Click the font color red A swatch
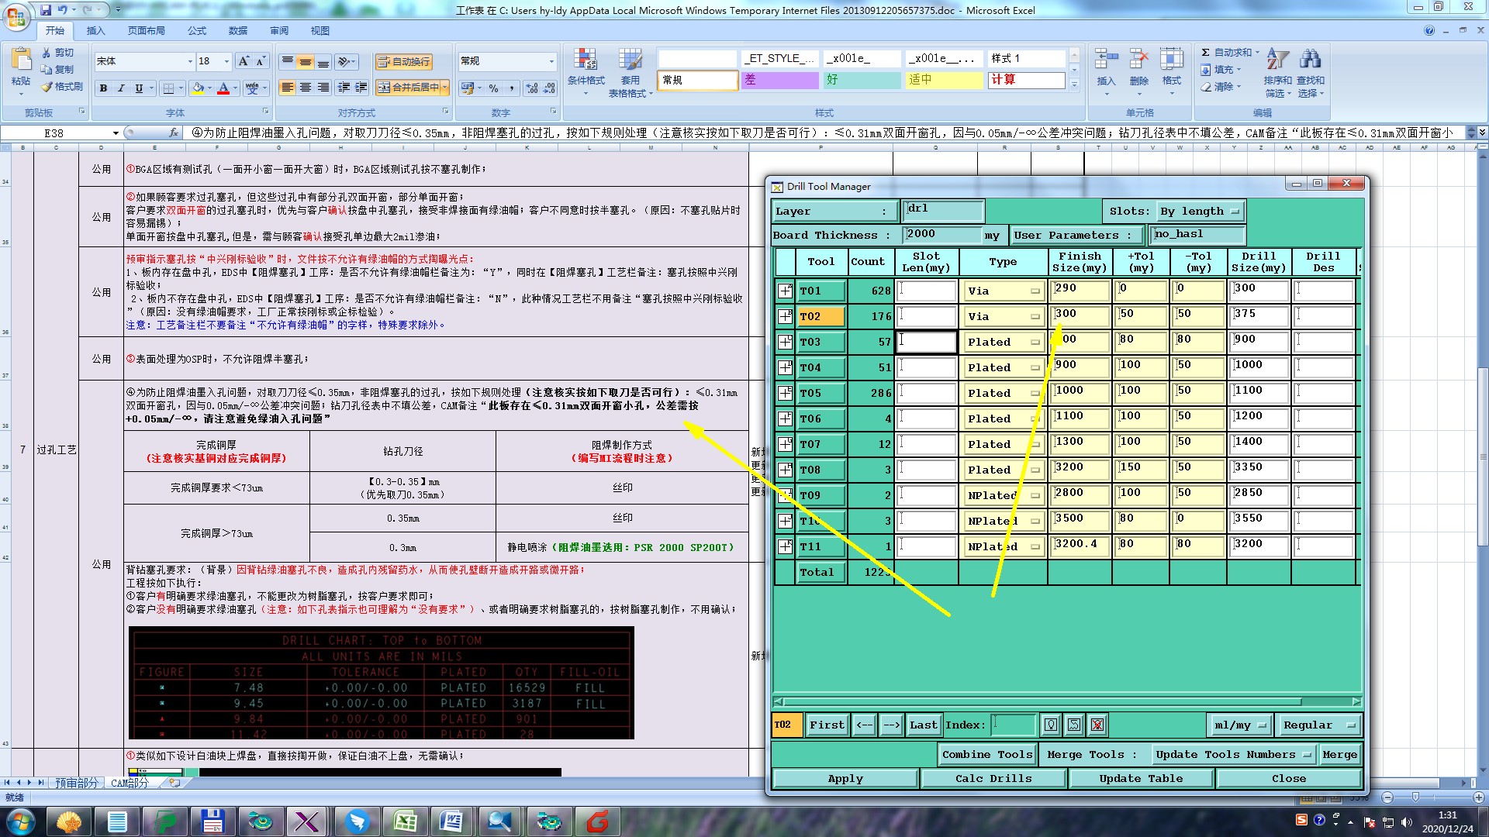 (x=223, y=88)
